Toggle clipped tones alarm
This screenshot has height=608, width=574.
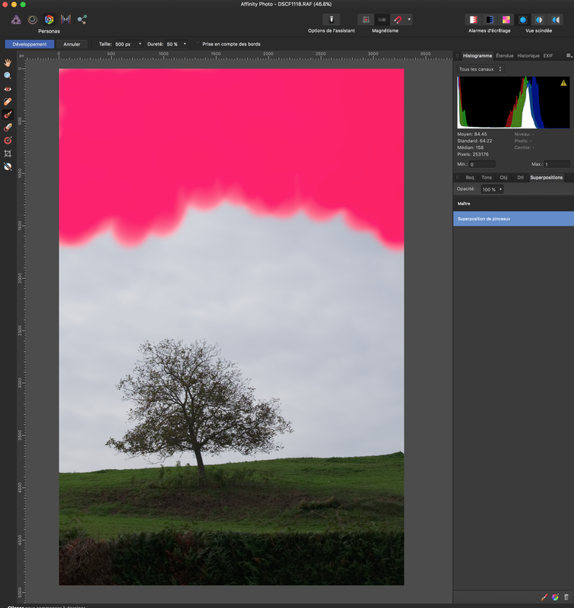tap(506, 20)
